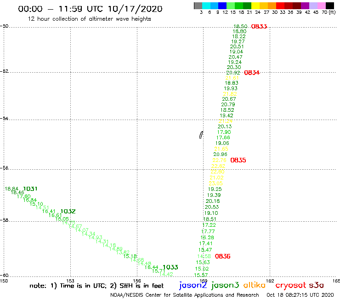Click the 153 longitude axis label
Screen dimensions: 340x299
click(x=70, y=281)
